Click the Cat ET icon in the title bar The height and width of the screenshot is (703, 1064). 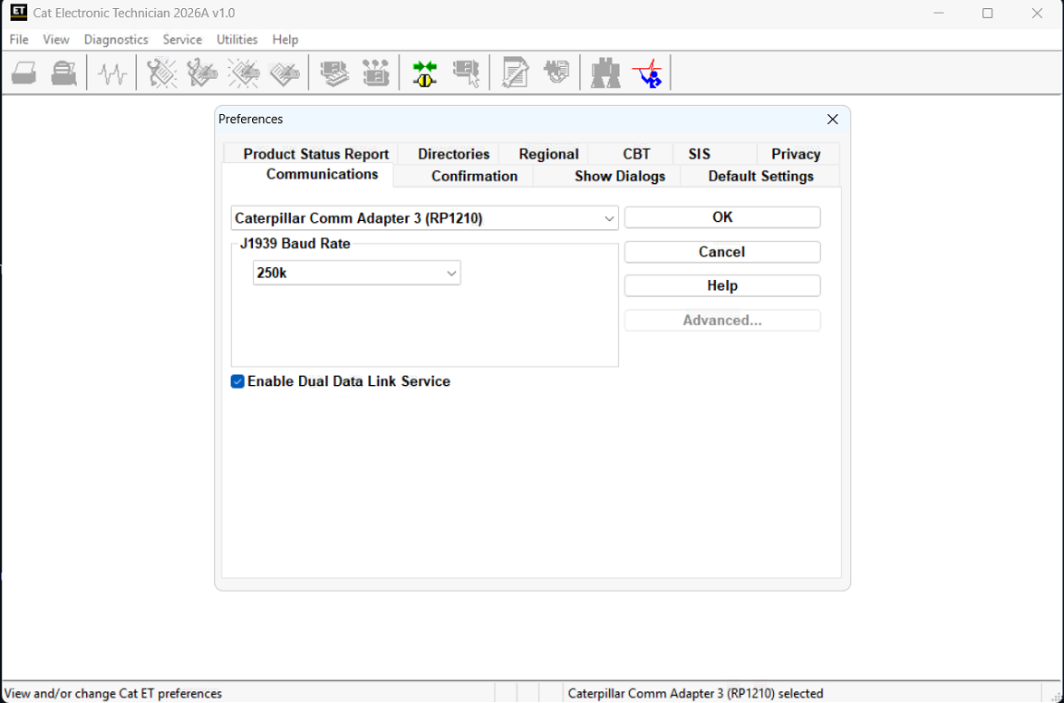point(18,13)
